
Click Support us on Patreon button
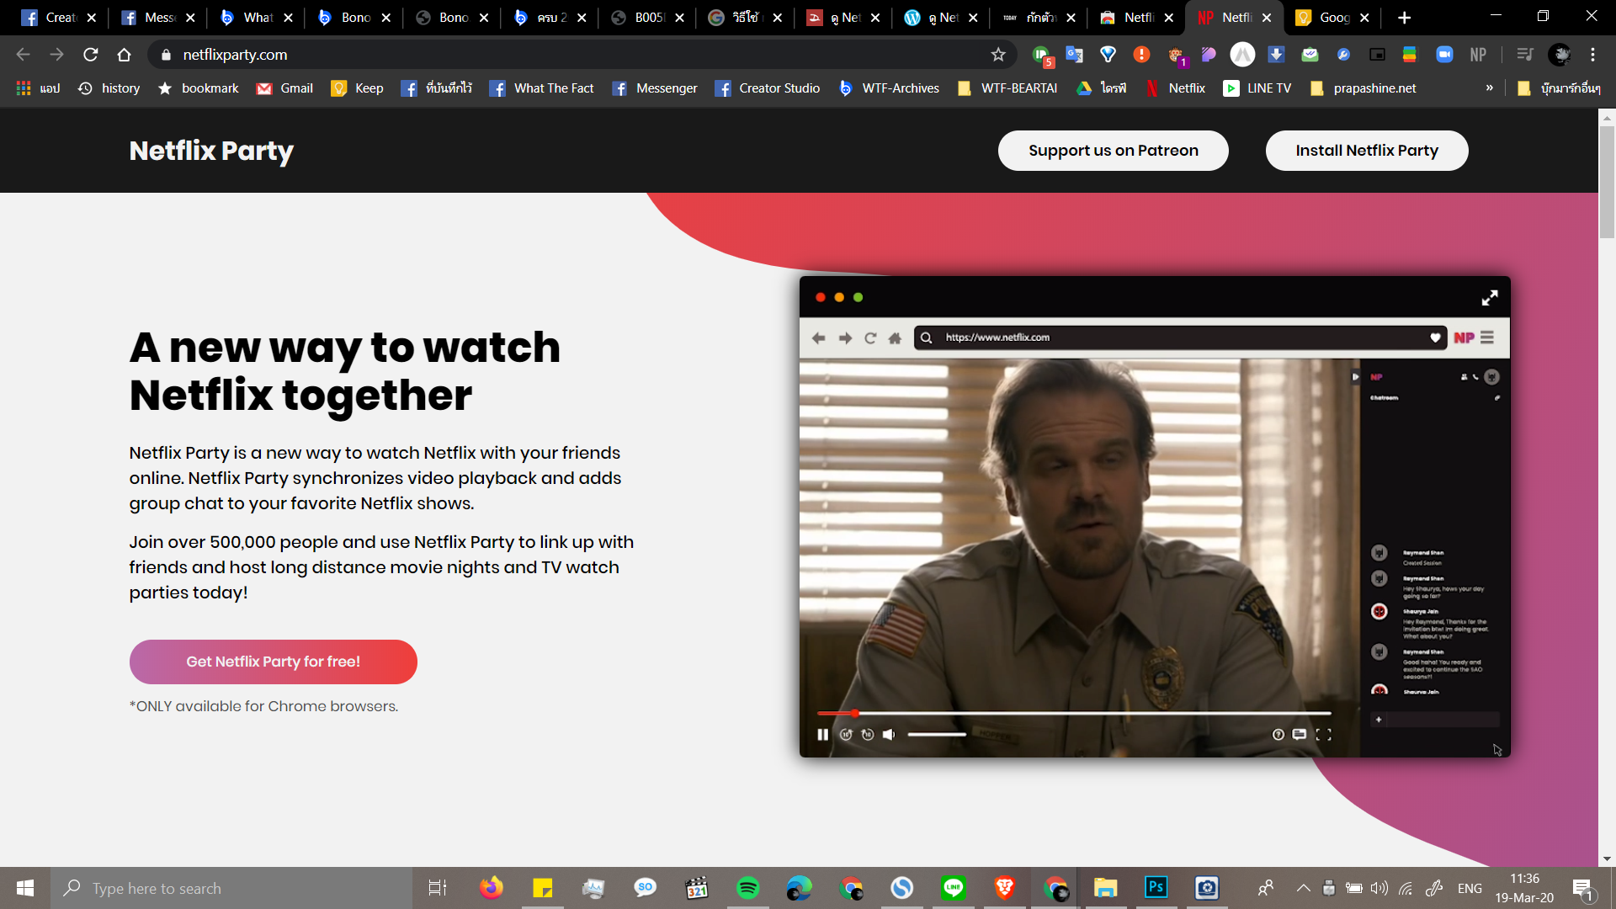1113,151
